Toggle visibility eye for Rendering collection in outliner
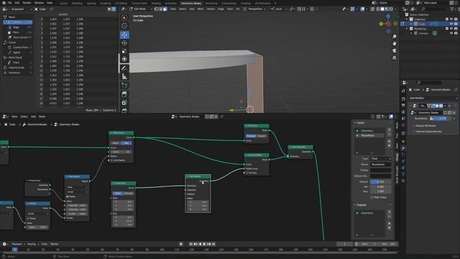 451,29
